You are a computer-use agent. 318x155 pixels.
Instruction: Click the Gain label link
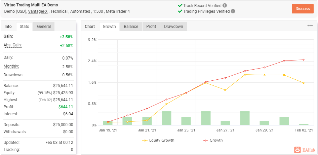(8, 37)
